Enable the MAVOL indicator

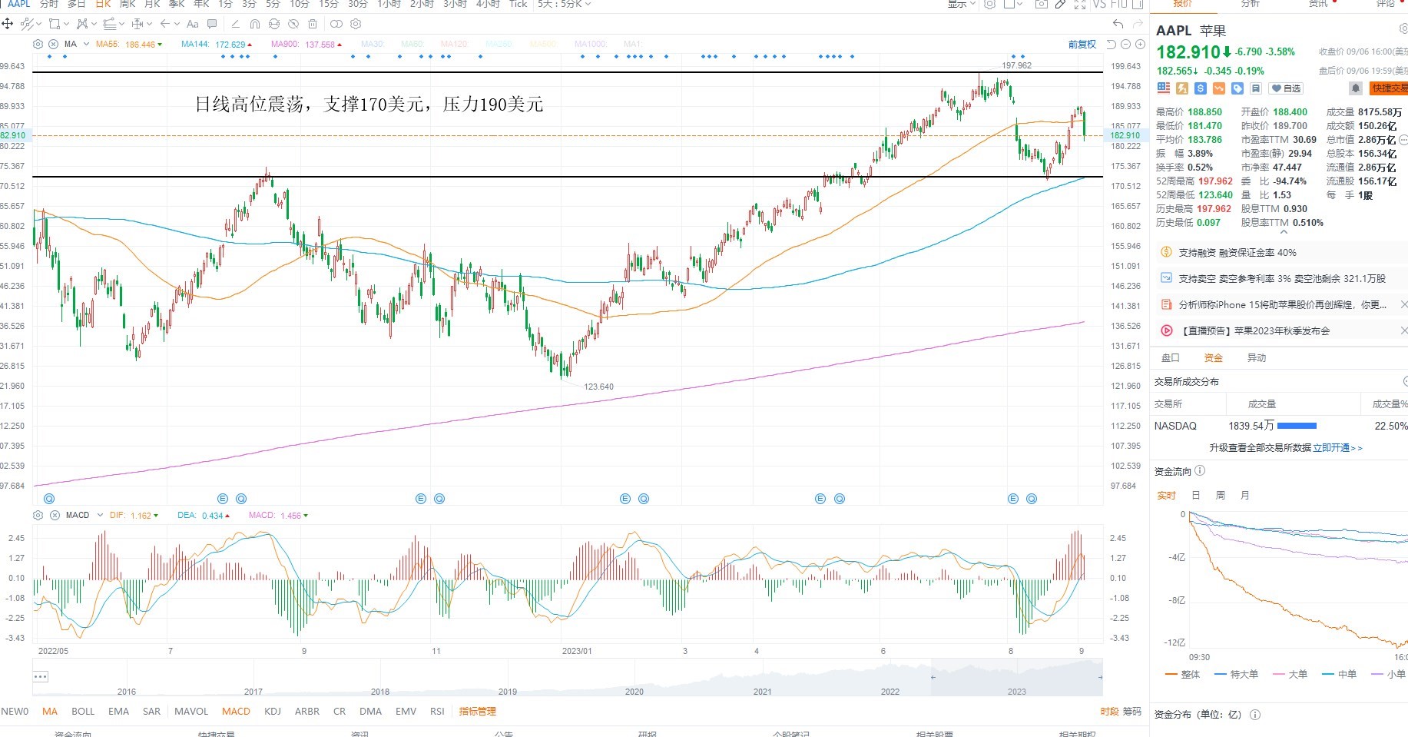(x=191, y=712)
